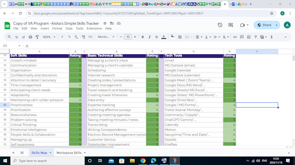
Task: Create a filter
Action: point(256,37)
